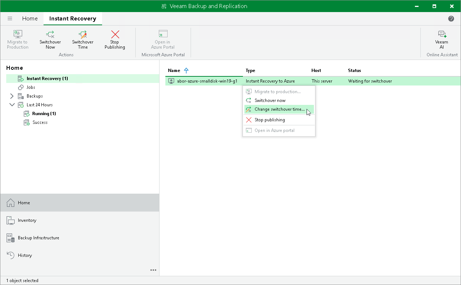Expand the Backups tree node

tap(12, 96)
